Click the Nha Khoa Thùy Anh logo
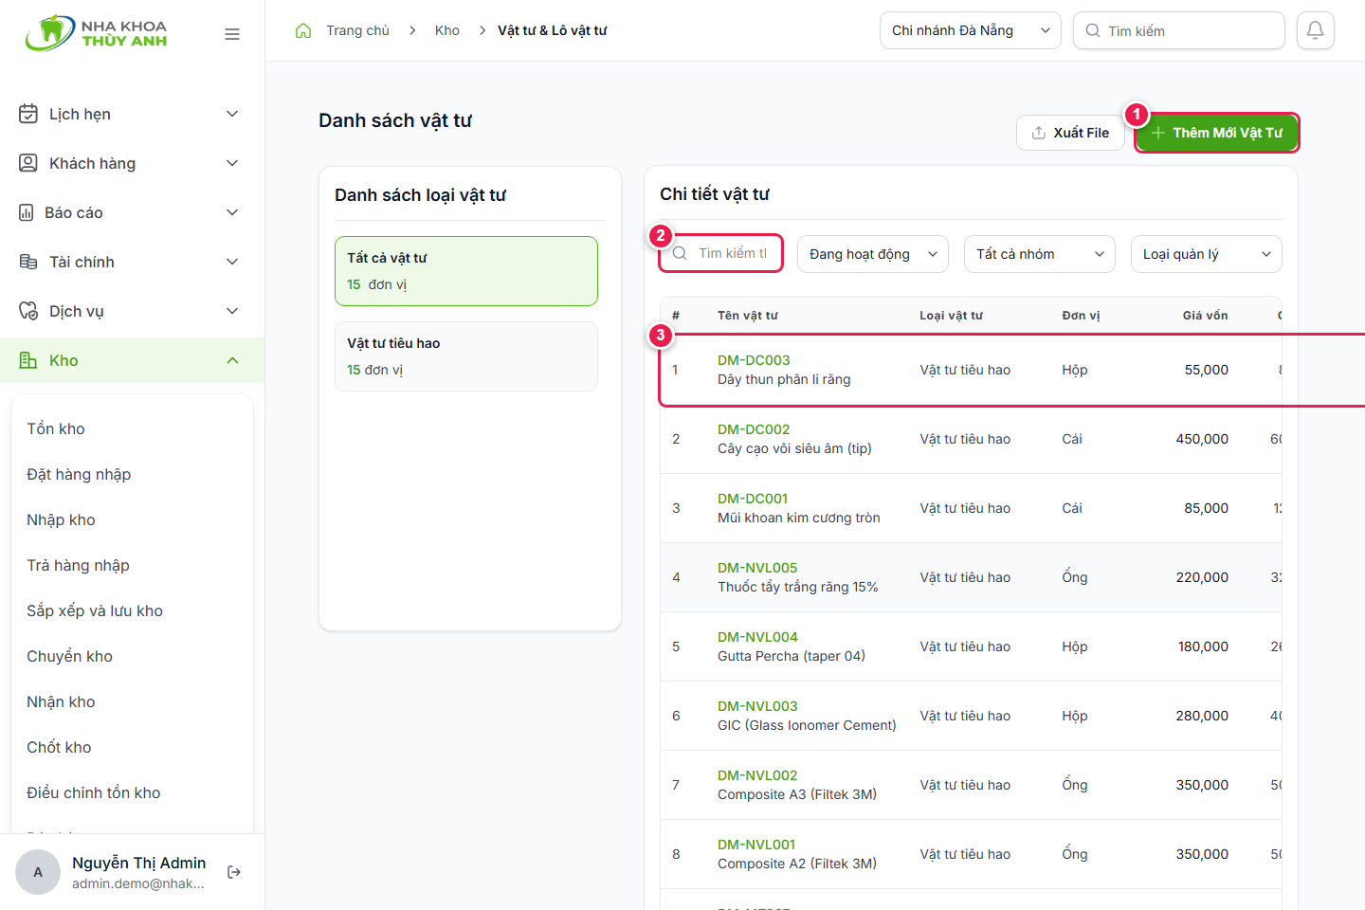Screen dimensions: 1365x910 (96, 33)
